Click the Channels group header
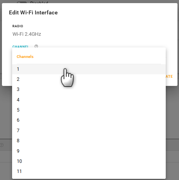Image resolution: width=179 pixels, height=180 pixels. pyautogui.click(x=25, y=57)
